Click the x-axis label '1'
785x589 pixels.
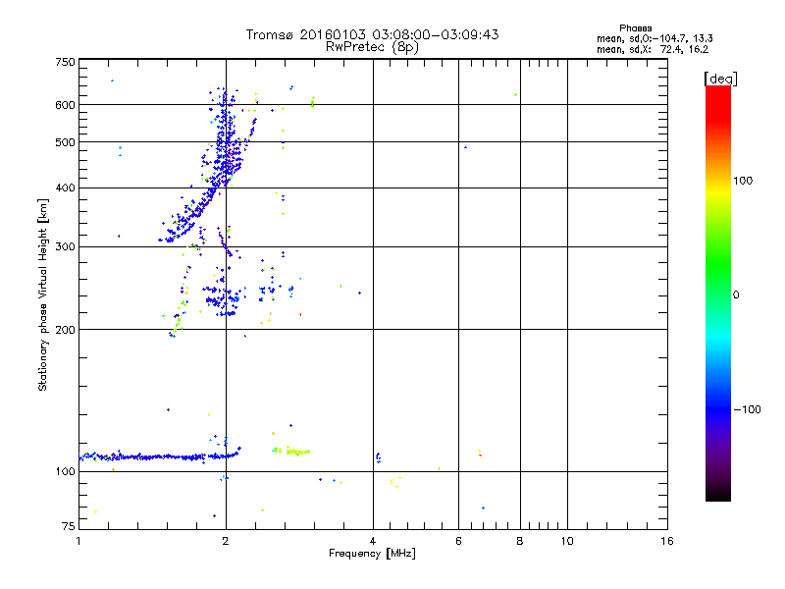[78, 541]
